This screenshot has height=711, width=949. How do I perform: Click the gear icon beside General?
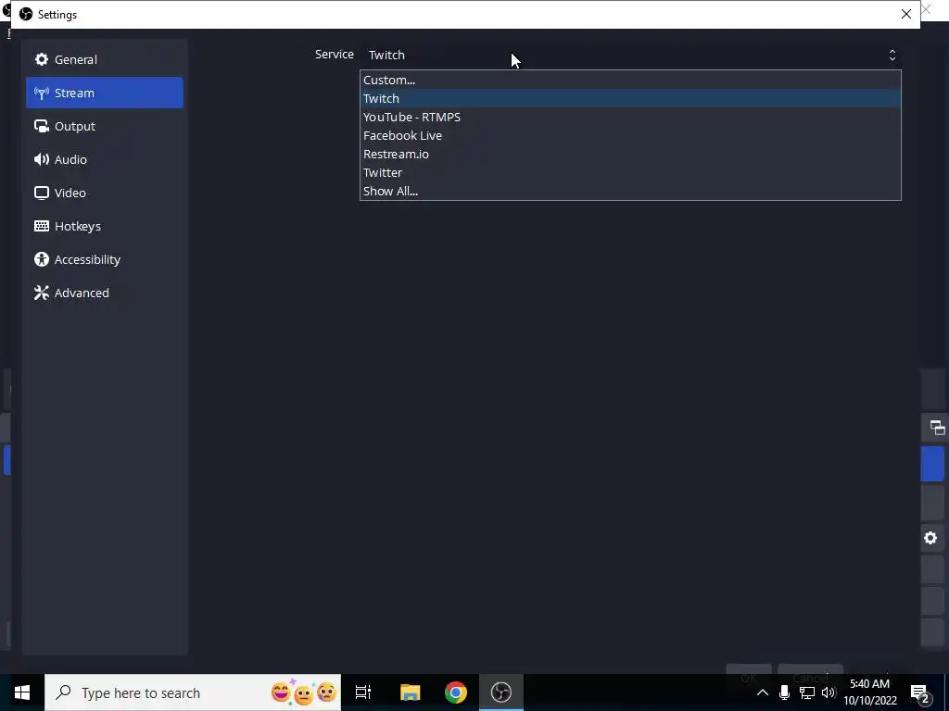(x=41, y=59)
